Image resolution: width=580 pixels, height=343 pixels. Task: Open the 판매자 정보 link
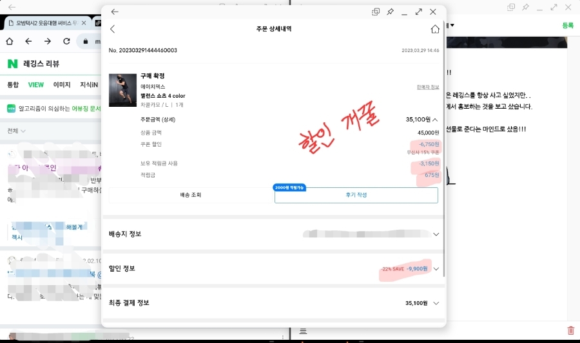(428, 87)
